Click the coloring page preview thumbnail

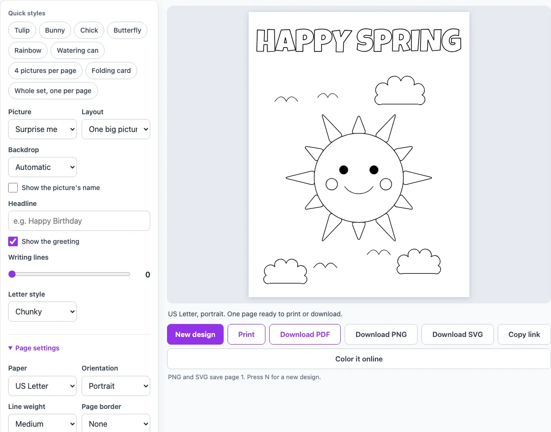tap(359, 155)
